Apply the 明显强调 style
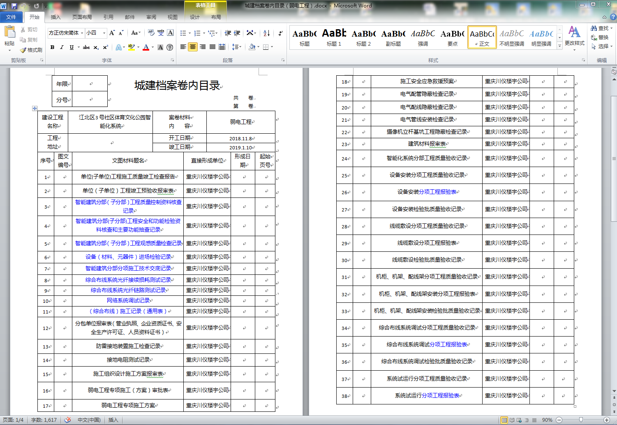This screenshot has height=425, width=617. [x=541, y=37]
